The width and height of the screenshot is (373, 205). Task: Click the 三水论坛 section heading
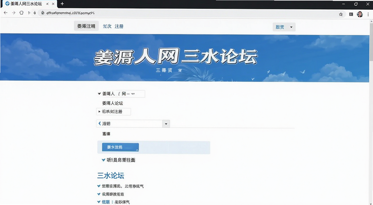pyautogui.click(x=111, y=176)
